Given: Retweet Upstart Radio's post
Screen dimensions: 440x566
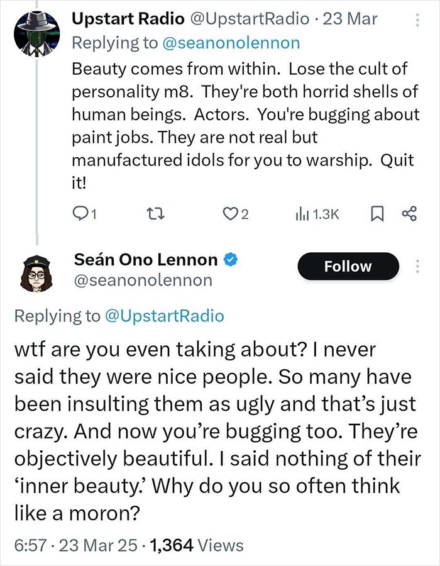Looking at the screenshot, I should coord(153,214).
